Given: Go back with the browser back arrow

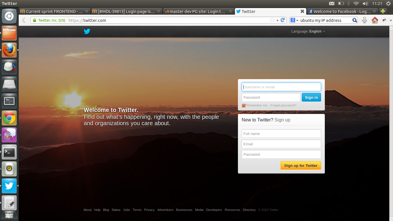Looking at the screenshot, I should point(24,20).
